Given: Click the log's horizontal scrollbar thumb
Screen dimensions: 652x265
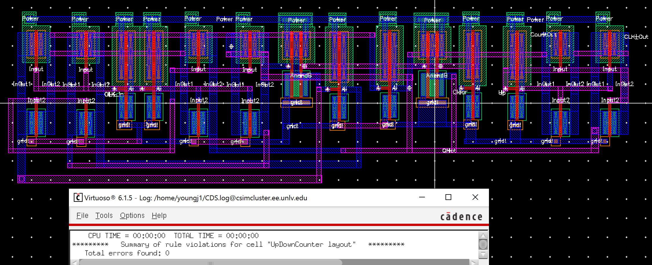Looking at the screenshot, I should tap(211, 263).
